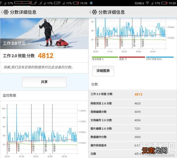The image size is (177, 158).
Task: Select the 数据操作分数 row
Action: 133,137
